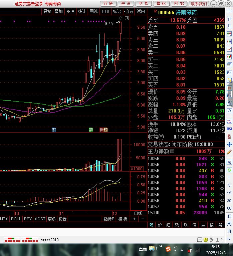Switch to 15-minute period

[229, 193]
